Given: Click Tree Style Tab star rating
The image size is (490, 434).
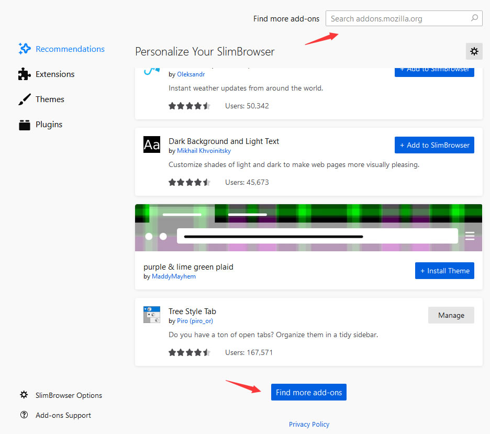Looking at the screenshot, I should [190, 352].
